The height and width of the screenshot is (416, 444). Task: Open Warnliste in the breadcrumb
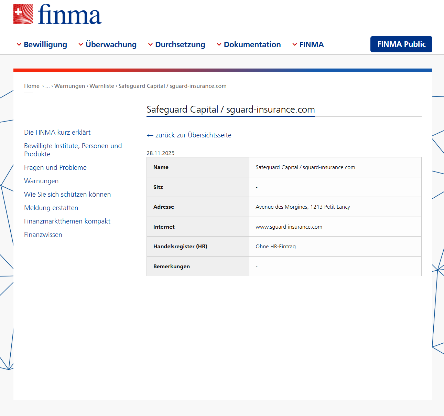[x=102, y=86]
